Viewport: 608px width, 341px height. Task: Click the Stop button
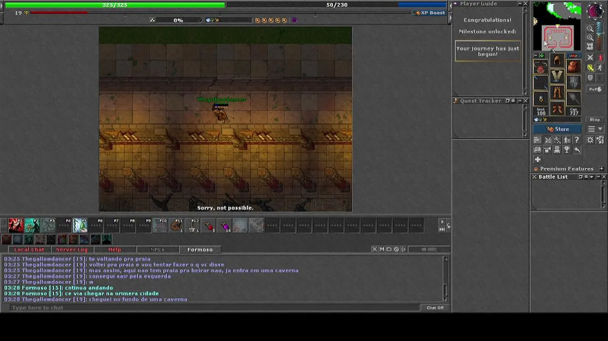point(595,119)
